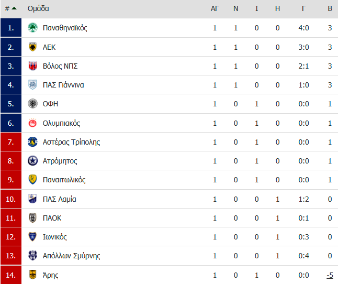Click the ΑΕΚ club crest icon
This screenshot has width=338, height=284.
(x=32, y=47)
